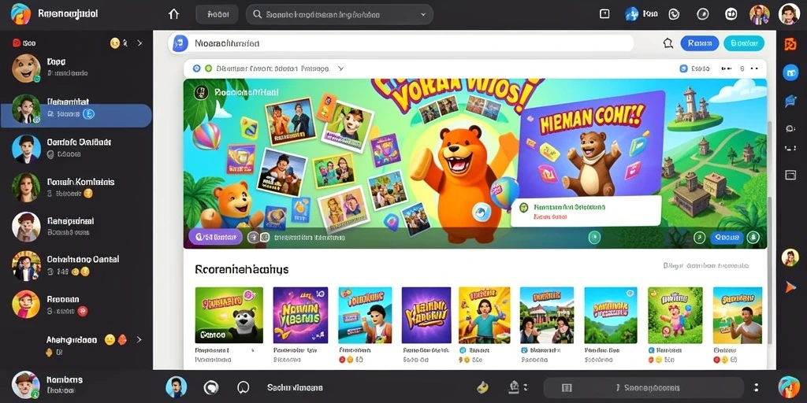Toggle the blue circle icon in the sub-toolbar
The height and width of the screenshot is (403, 807).
196,68
